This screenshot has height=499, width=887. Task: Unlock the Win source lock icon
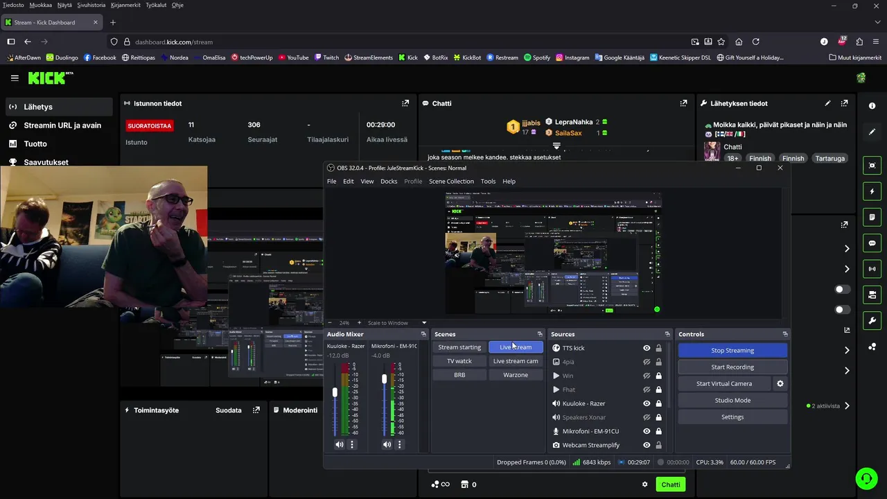coord(658,376)
